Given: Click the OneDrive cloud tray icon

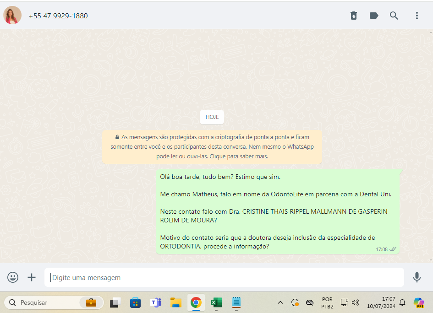Looking at the screenshot, I should pos(310,302).
